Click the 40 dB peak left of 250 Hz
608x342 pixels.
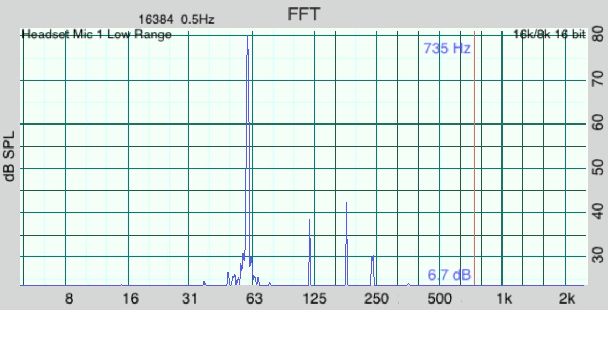point(346,243)
